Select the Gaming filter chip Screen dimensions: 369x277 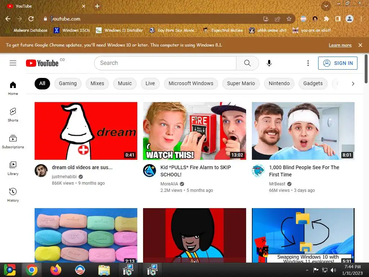pyautogui.click(x=68, y=83)
